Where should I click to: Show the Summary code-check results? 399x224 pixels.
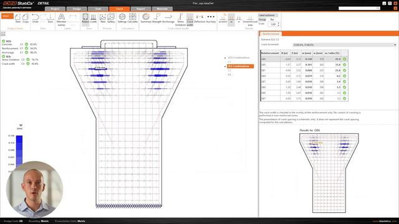pos(146,18)
